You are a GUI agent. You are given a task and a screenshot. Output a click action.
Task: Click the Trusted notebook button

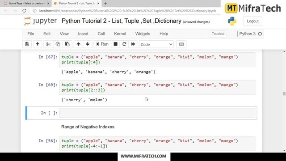coord(218,34)
